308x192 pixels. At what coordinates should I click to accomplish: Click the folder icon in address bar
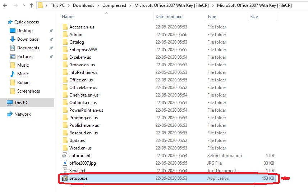tap(41, 5)
